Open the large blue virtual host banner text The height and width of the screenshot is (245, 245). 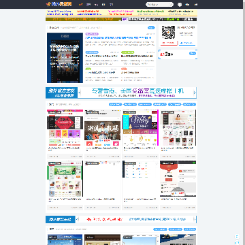(137, 91)
